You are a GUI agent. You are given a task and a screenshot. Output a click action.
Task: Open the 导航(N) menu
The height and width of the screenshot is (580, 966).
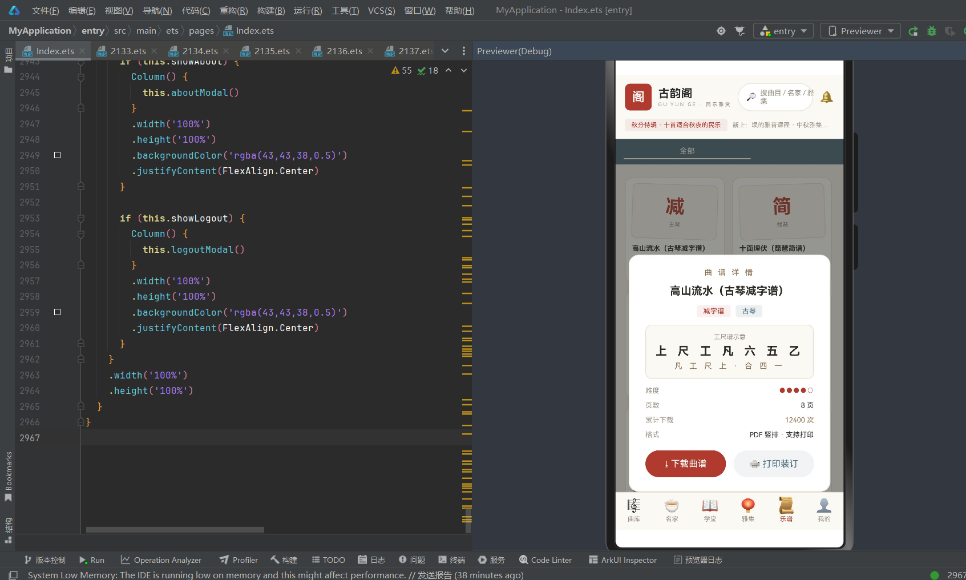[x=157, y=10]
